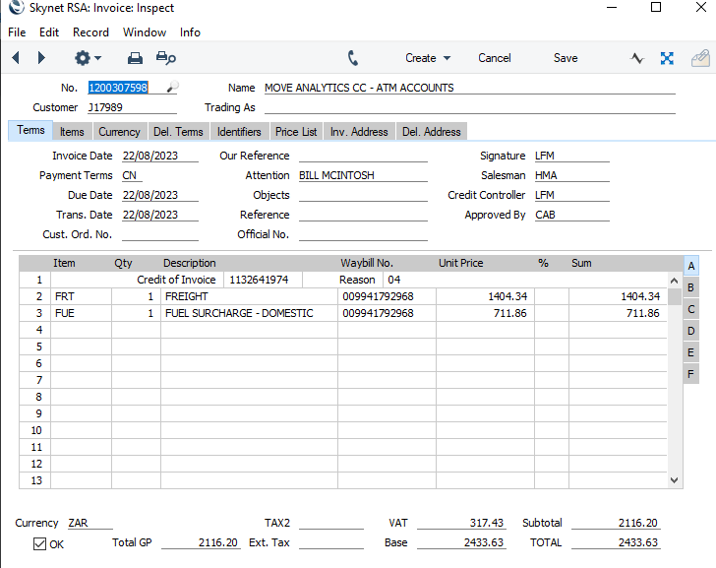Maximize the Invoice window
The height and width of the screenshot is (568, 716).
coord(656,7)
